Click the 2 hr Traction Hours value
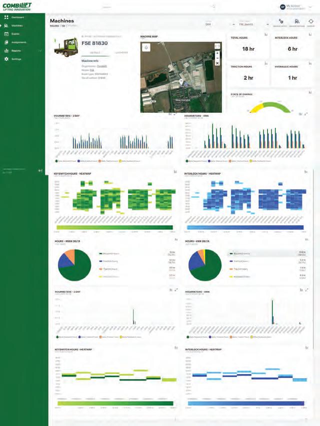 (248, 78)
